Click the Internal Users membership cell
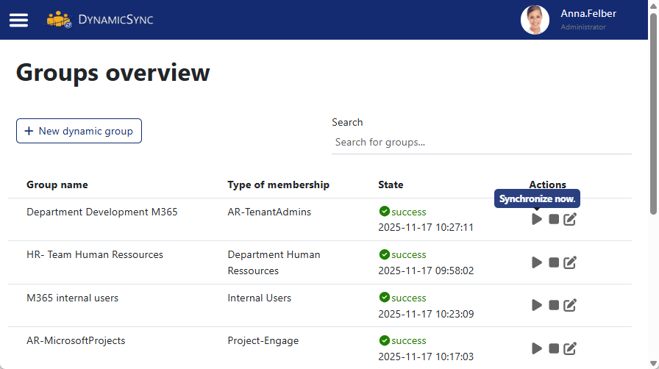 point(260,298)
